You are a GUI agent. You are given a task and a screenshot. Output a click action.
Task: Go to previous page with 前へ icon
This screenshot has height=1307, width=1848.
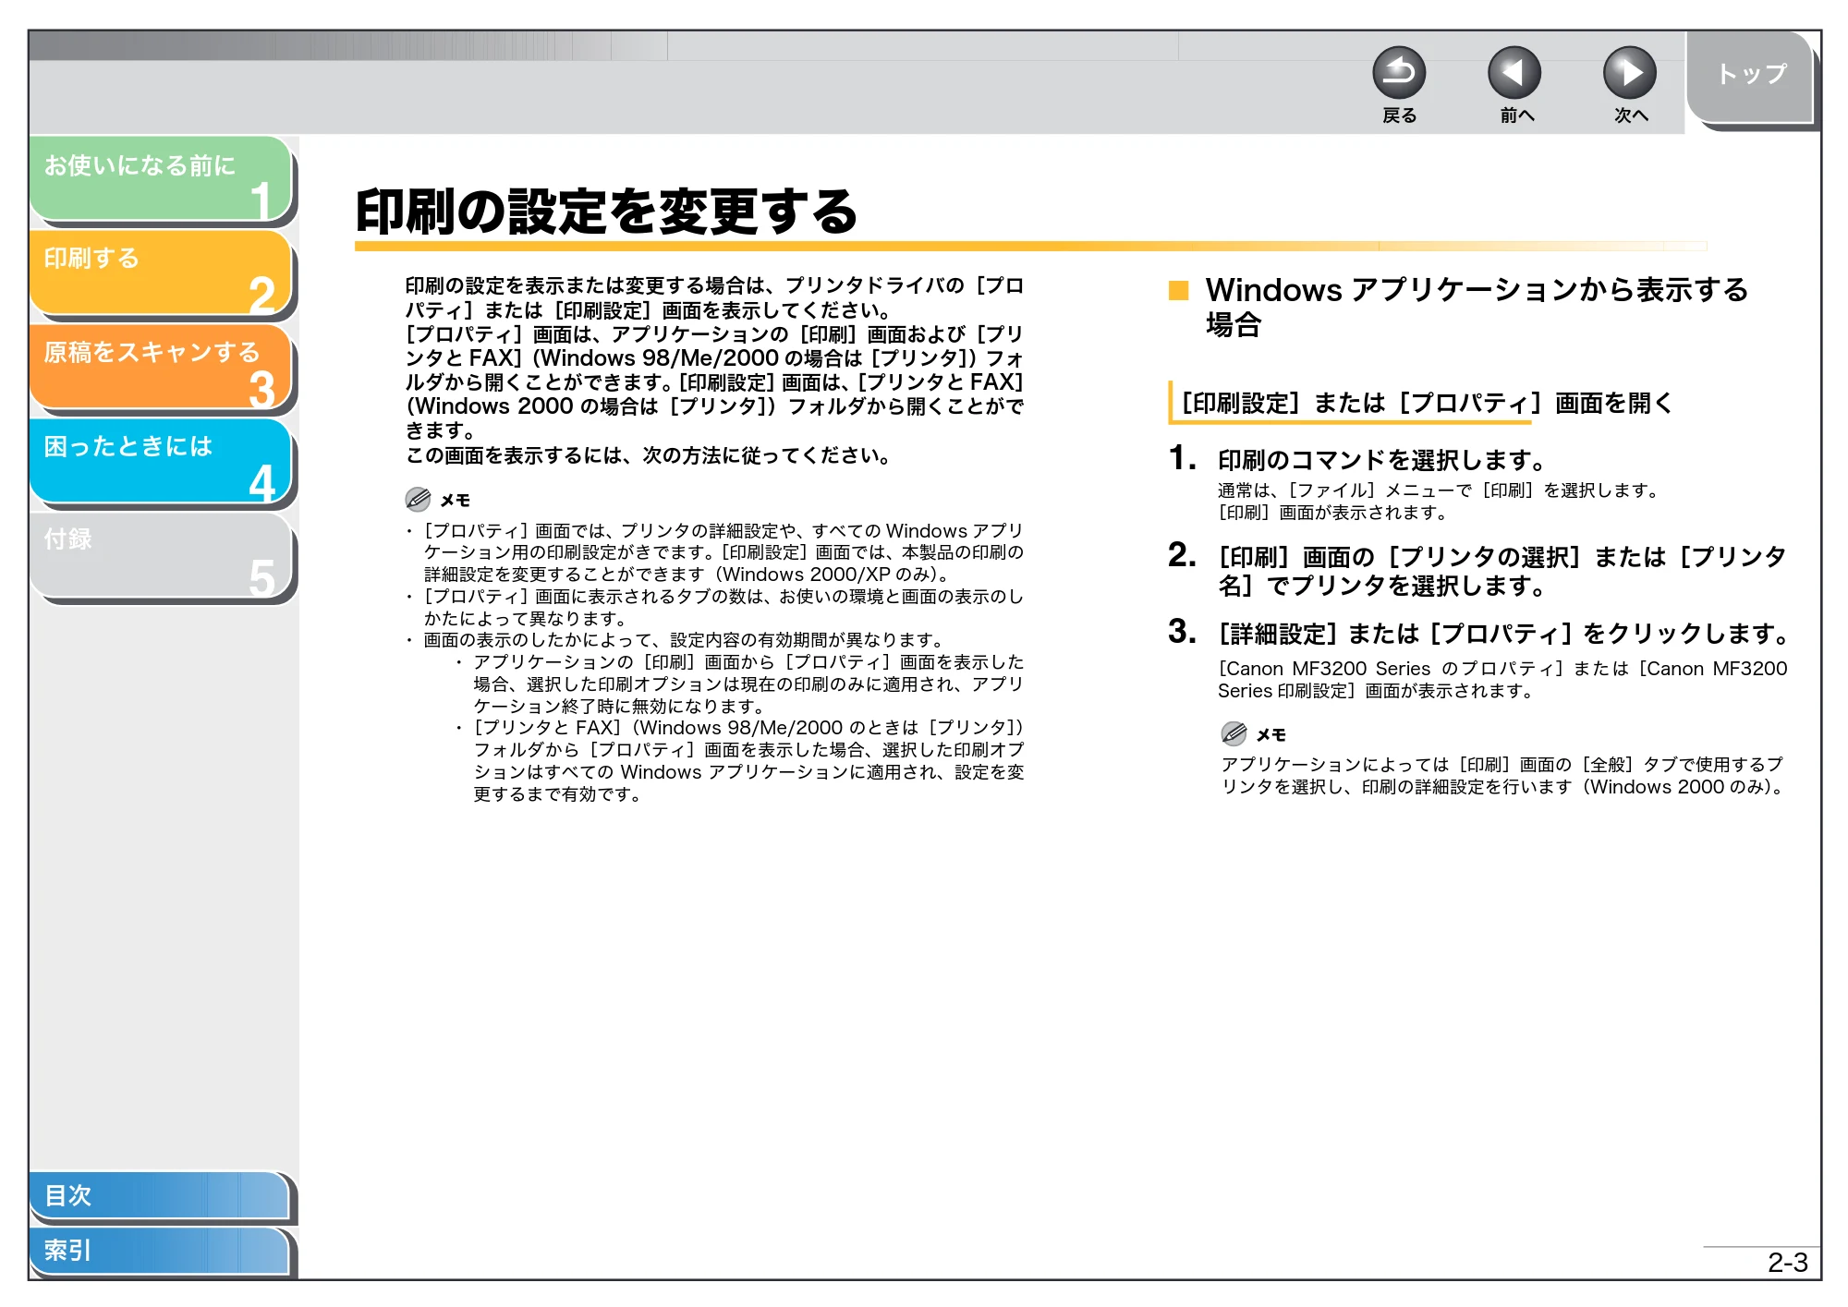1514,73
